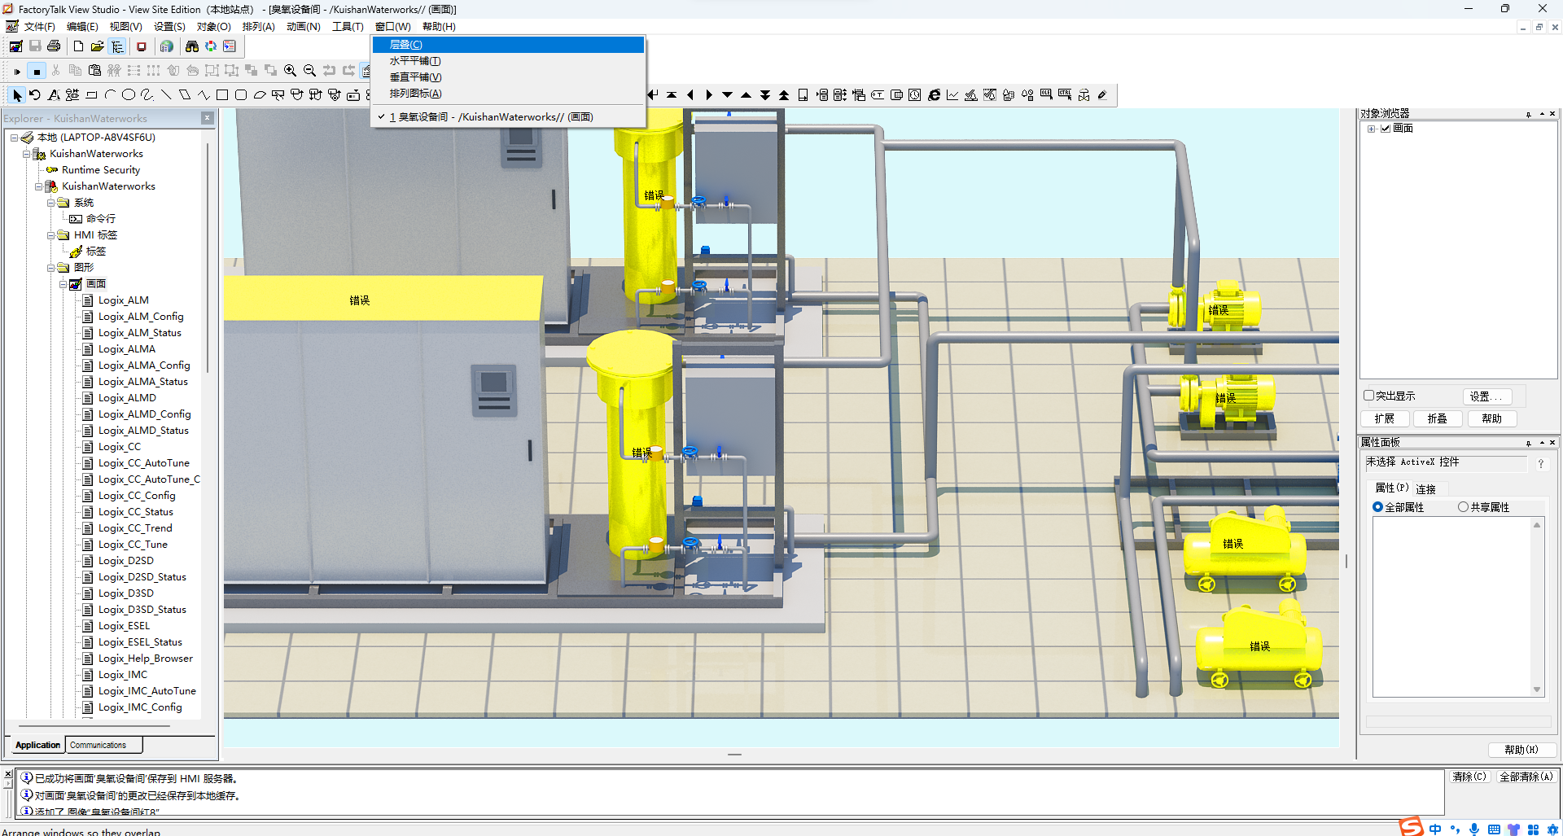Select the rotate tool

[x=35, y=95]
